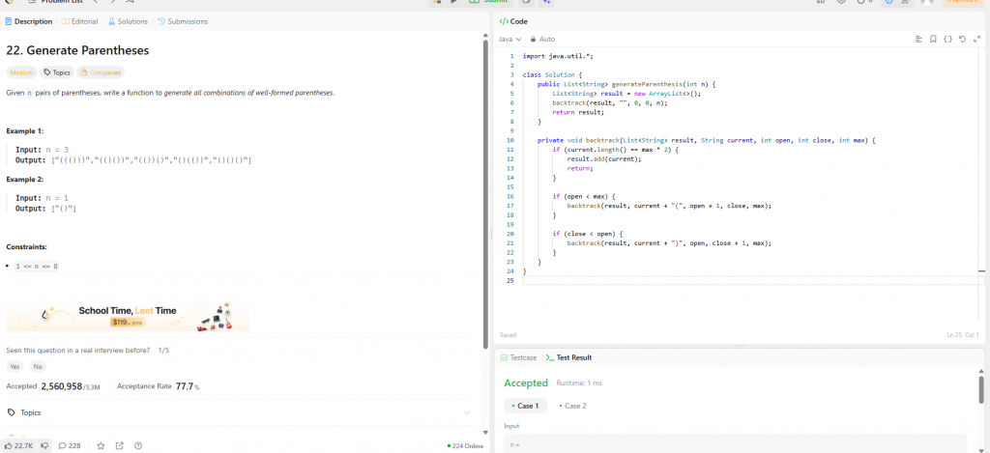Click the test result panel scrollbar
Viewport: 990px width, 453px height.
981,390
